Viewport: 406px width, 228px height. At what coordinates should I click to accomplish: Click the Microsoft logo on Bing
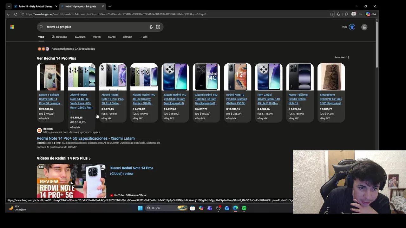[12, 27]
